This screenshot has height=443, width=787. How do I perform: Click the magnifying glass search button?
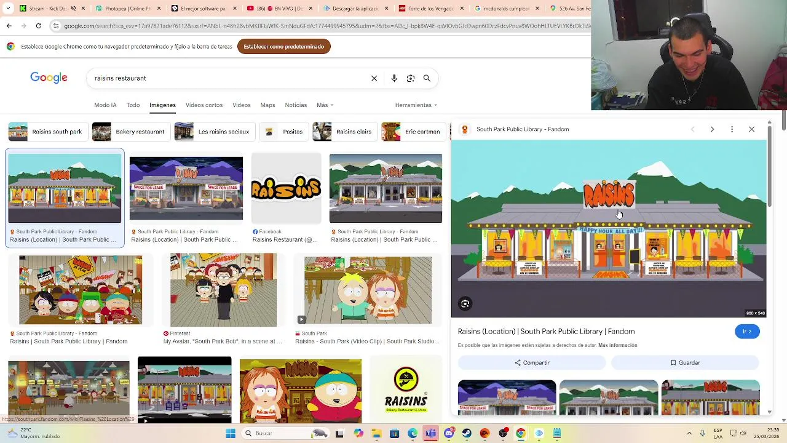[x=427, y=78]
